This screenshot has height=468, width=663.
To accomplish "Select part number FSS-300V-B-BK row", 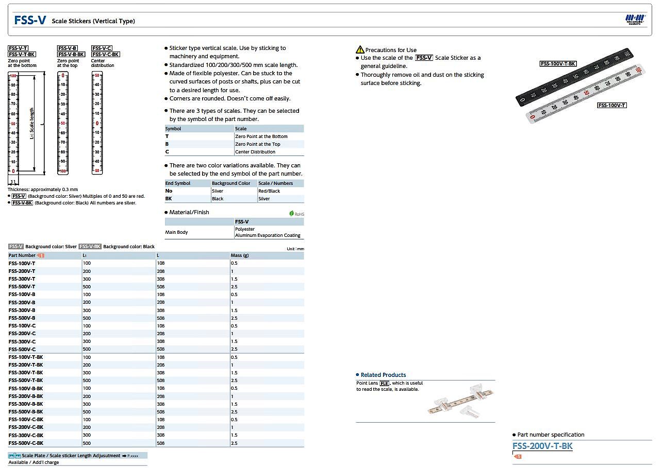I will (x=156, y=404).
